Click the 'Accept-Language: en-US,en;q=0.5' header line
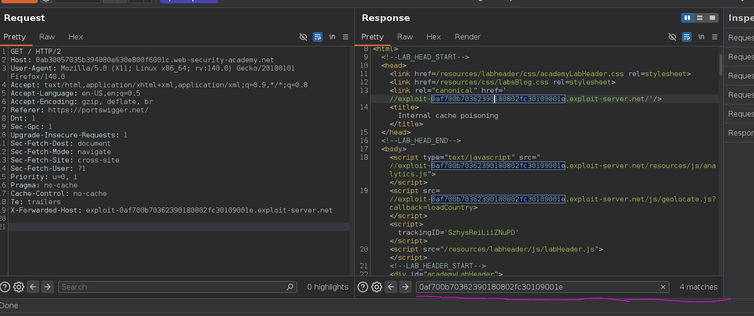The image size is (754, 316). (75, 93)
